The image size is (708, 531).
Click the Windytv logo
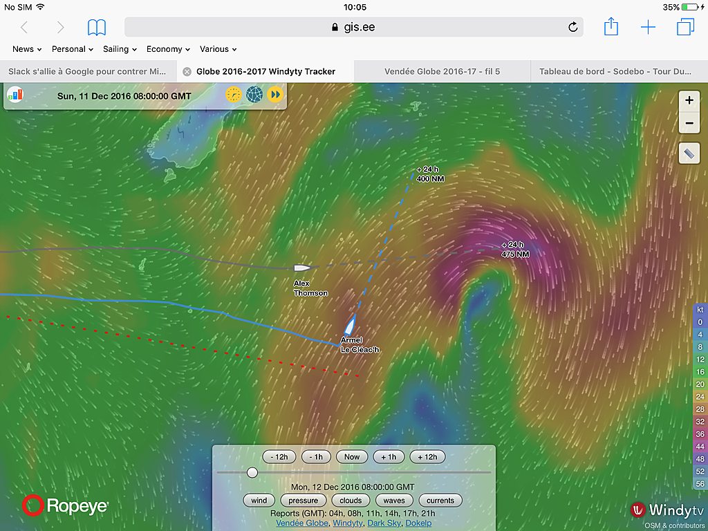667,510
